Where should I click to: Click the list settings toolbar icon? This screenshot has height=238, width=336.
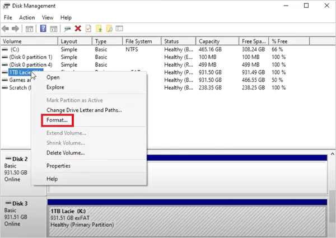[x=119, y=28]
